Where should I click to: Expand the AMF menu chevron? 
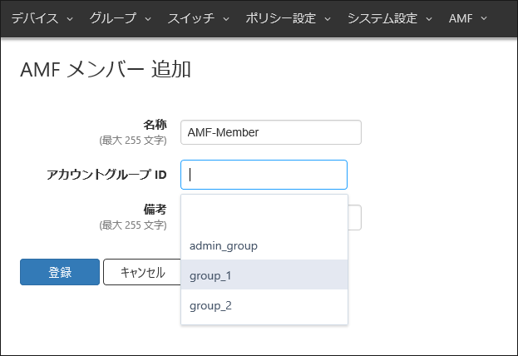[x=483, y=18]
